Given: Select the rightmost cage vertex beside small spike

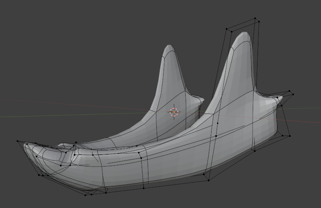Looking at the screenshot, I should (x=293, y=94).
